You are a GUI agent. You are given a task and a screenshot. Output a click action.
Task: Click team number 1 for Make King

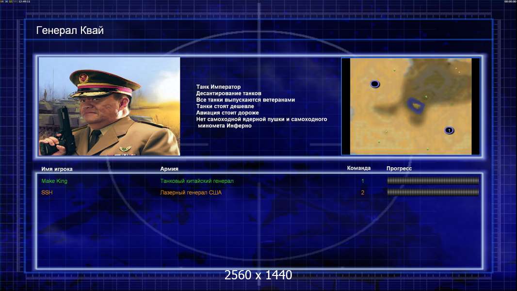pos(363,181)
